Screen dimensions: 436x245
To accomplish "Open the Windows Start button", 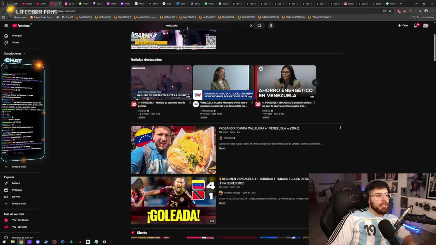I will point(4,242).
